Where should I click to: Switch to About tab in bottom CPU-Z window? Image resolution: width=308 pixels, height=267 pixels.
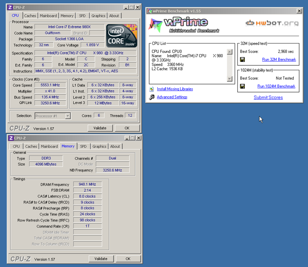click(115, 146)
